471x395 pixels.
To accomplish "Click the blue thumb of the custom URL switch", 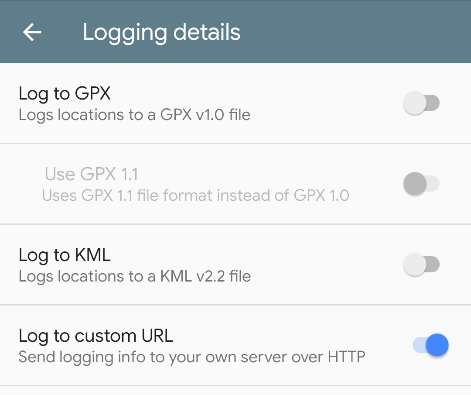I will 437,345.
